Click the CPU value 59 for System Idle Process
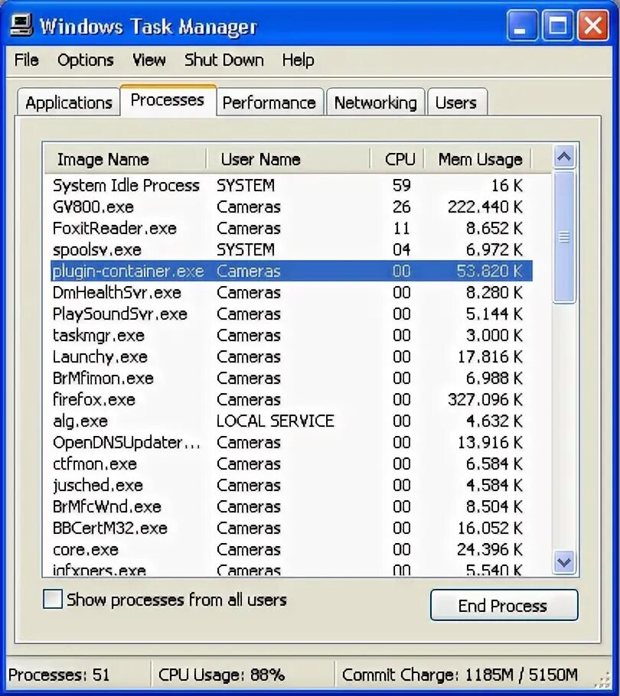The height and width of the screenshot is (696, 620). click(x=402, y=185)
